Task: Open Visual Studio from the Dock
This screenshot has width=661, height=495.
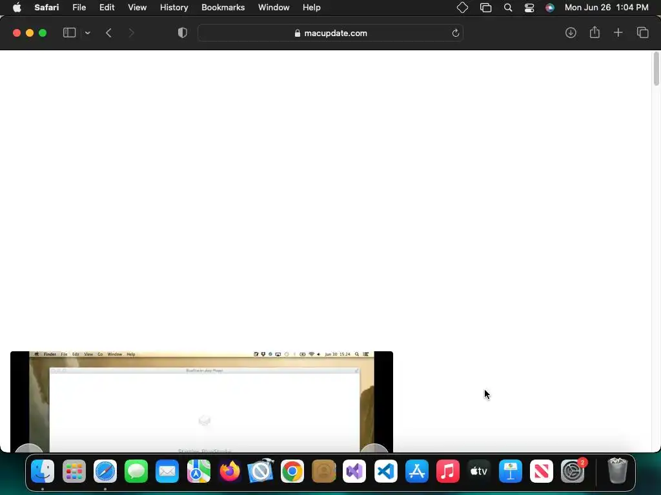Action: pos(354,471)
